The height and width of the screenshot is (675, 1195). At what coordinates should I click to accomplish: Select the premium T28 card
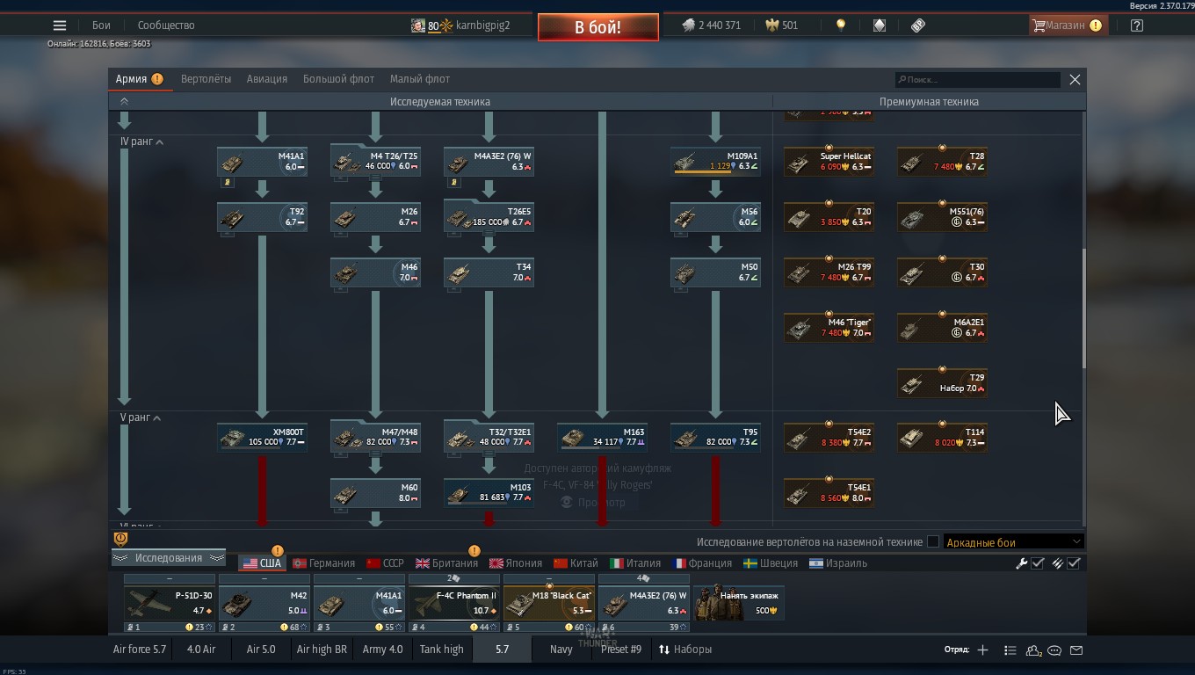[x=942, y=162]
